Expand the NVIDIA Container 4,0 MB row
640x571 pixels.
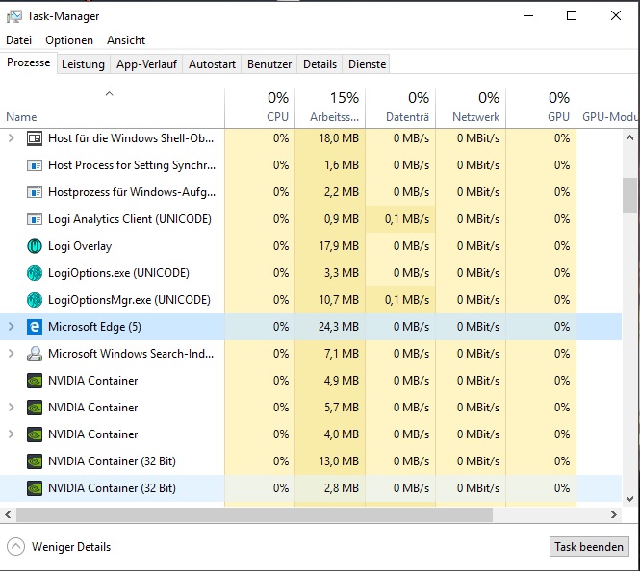pos(12,434)
